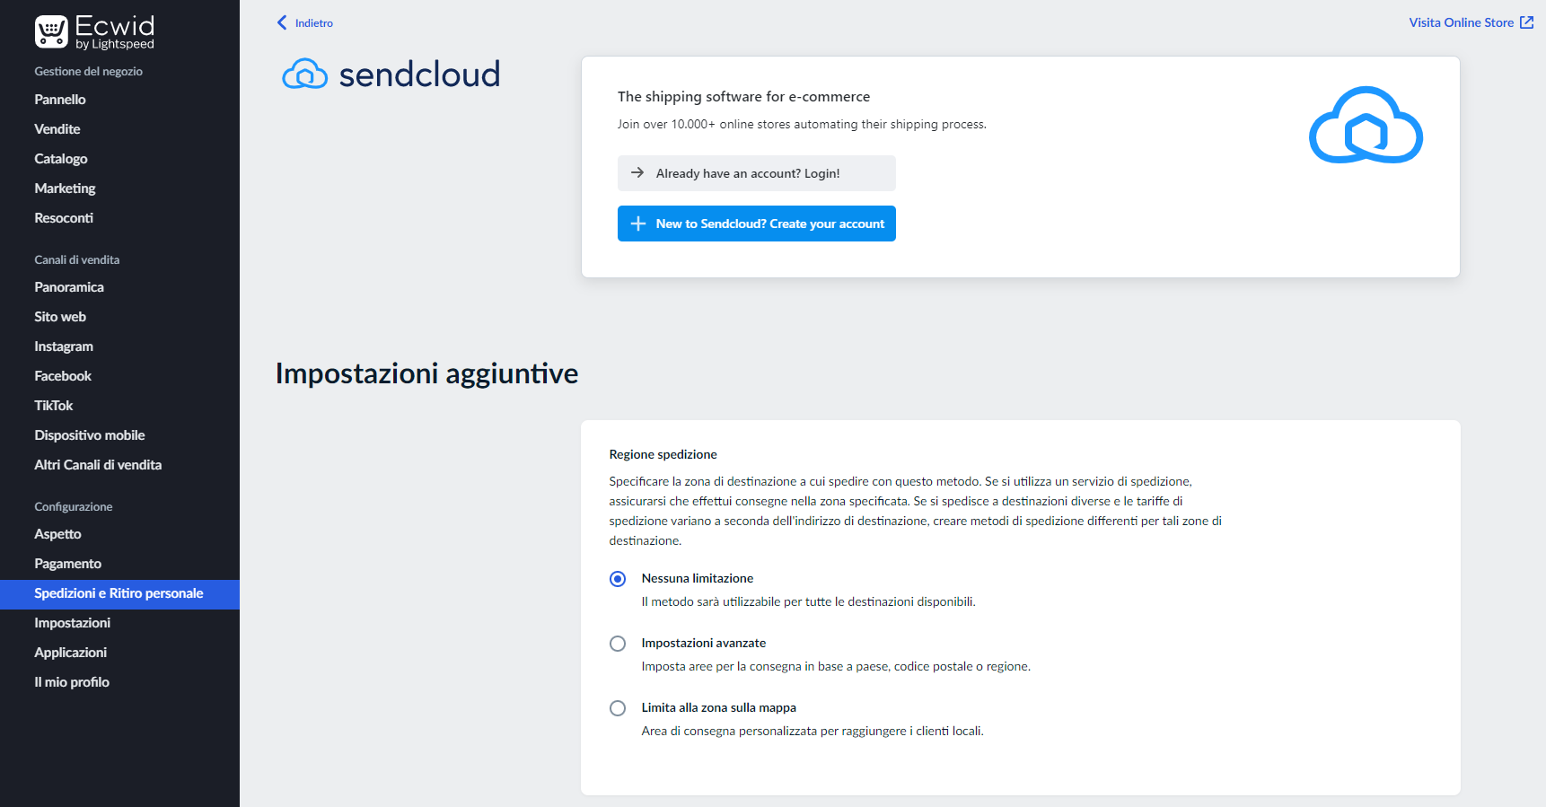This screenshot has width=1546, height=807.
Task: Click the Ecwid by Lightspeed logo
Action: pos(94,31)
